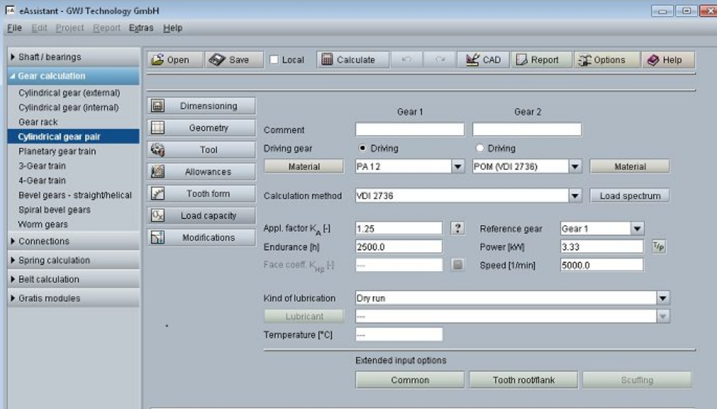Open the File menu
This screenshot has height=409, width=717.
[x=14, y=28]
